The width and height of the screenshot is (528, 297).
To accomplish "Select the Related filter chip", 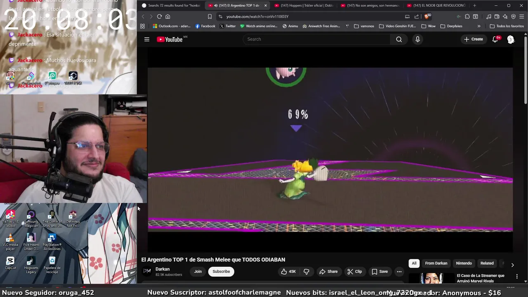I will pos(487,263).
